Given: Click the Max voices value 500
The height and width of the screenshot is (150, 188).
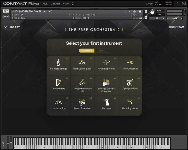Looking at the screenshot, I should tap(93, 15).
